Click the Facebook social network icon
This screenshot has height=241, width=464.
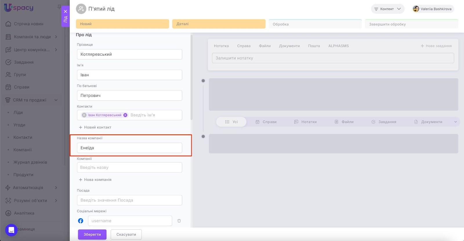(81, 221)
